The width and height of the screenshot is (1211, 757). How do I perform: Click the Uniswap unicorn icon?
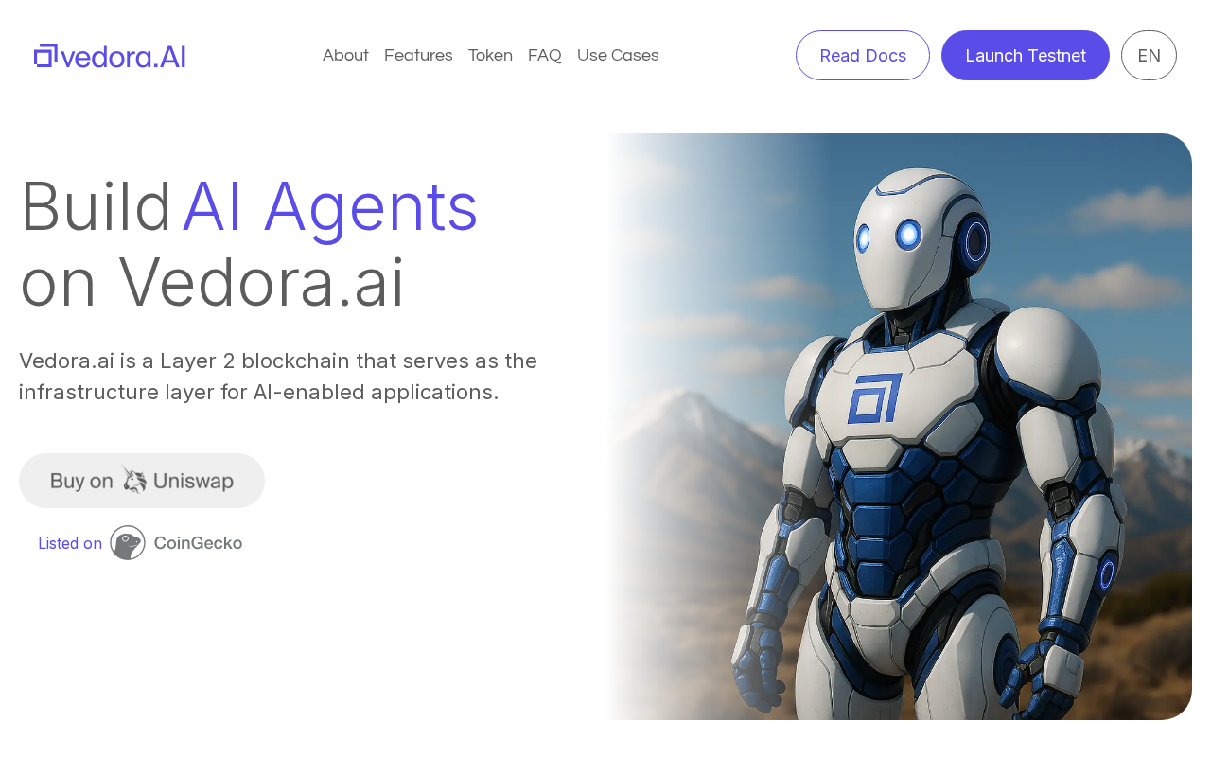point(133,481)
